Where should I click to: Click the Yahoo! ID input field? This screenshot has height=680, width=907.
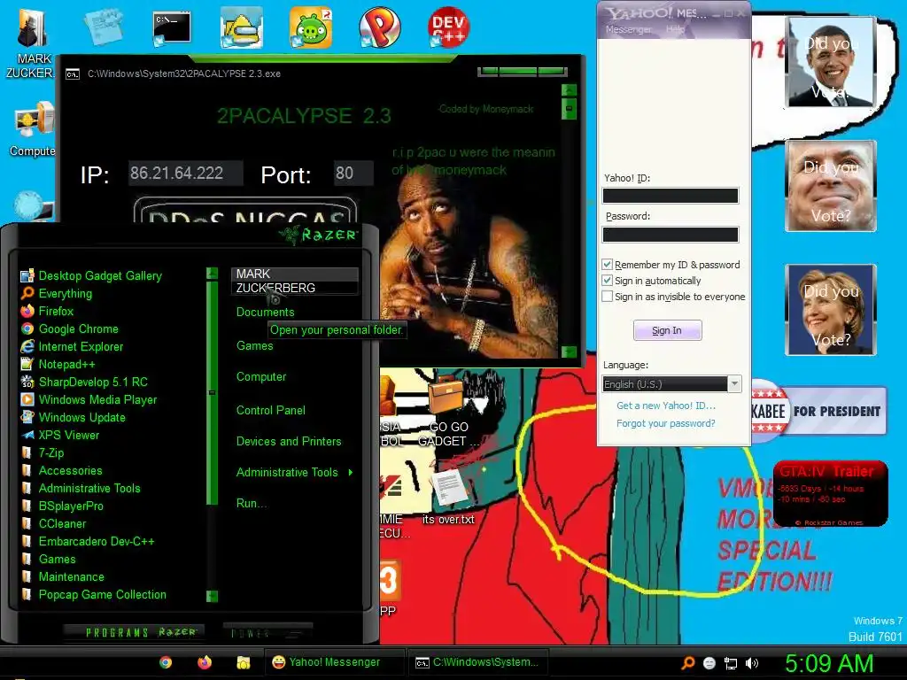(671, 196)
